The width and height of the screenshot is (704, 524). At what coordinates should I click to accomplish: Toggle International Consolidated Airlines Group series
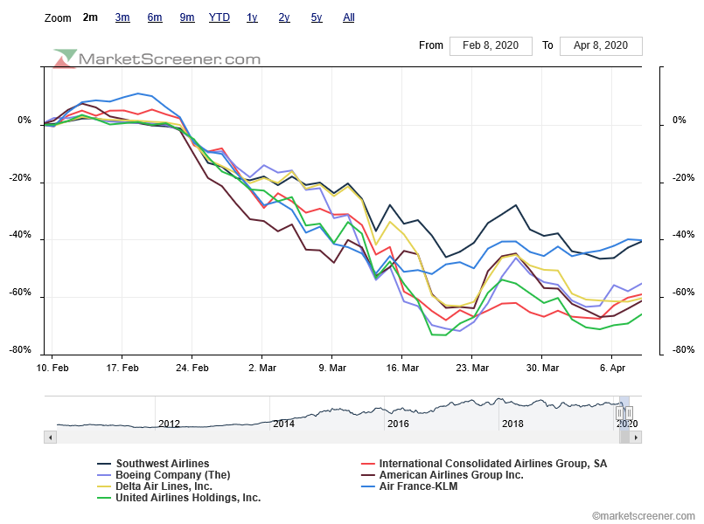click(x=484, y=464)
